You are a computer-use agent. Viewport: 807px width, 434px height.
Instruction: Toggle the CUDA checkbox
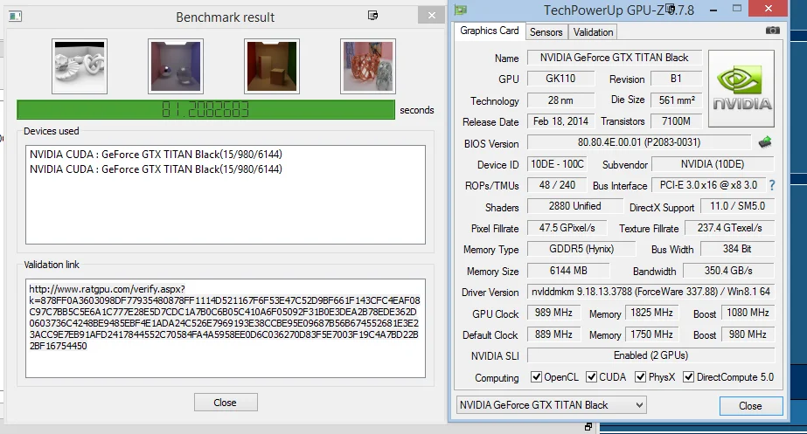(x=591, y=377)
